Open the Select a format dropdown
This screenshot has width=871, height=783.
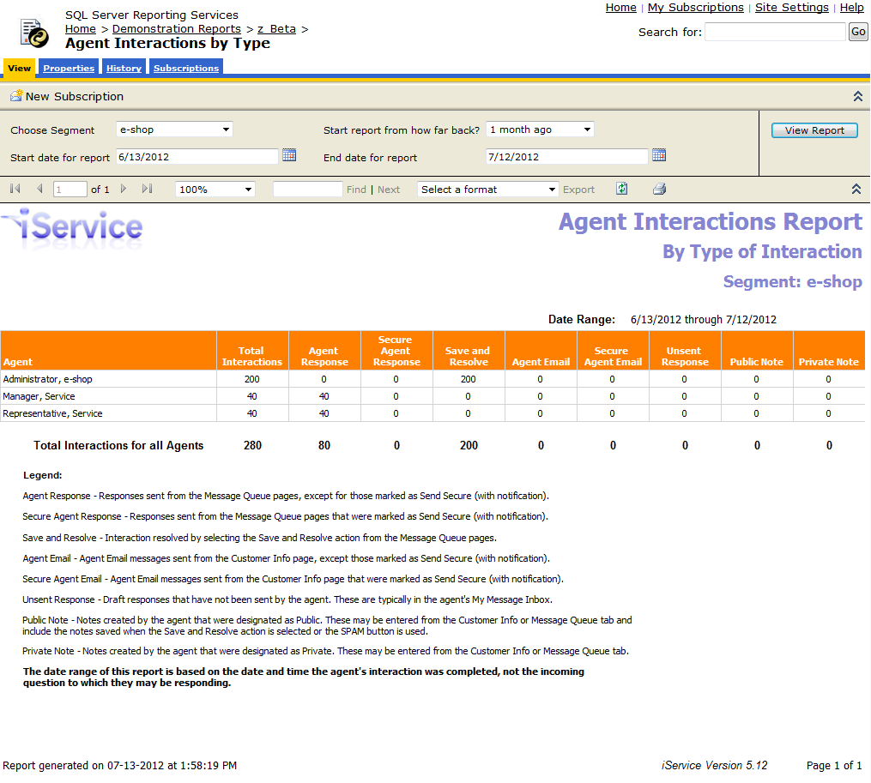487,190
